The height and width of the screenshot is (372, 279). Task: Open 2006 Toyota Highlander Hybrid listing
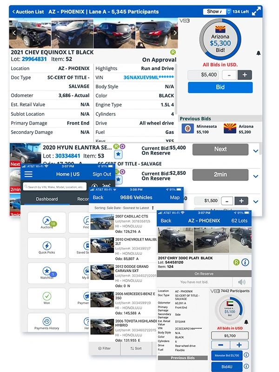point(123,330)
